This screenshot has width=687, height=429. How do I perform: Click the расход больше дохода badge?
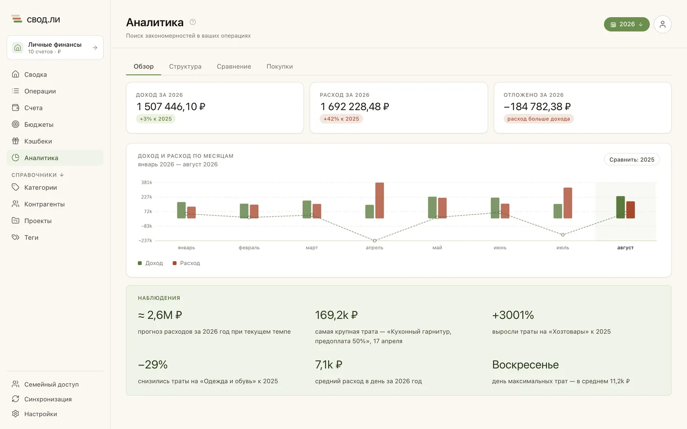[x=539, y=119]
